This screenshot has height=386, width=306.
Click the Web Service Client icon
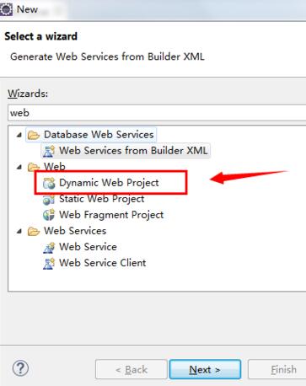pyautogui.click(x=49, y=264)
